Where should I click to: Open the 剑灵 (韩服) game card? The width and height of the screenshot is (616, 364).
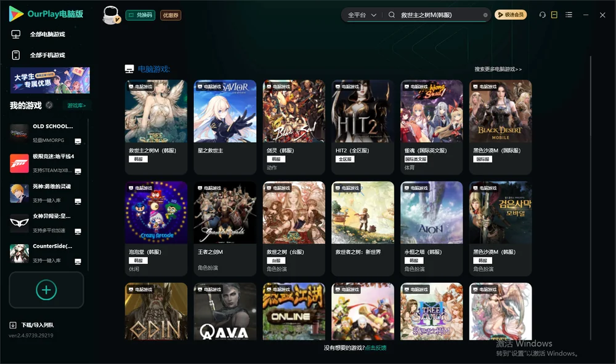(x=294, y=127)
